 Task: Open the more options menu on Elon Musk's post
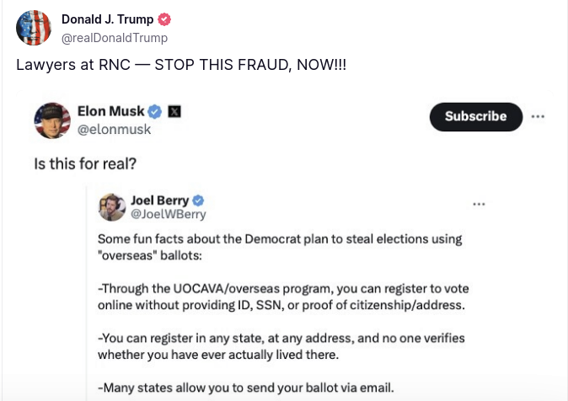point(538,116)
